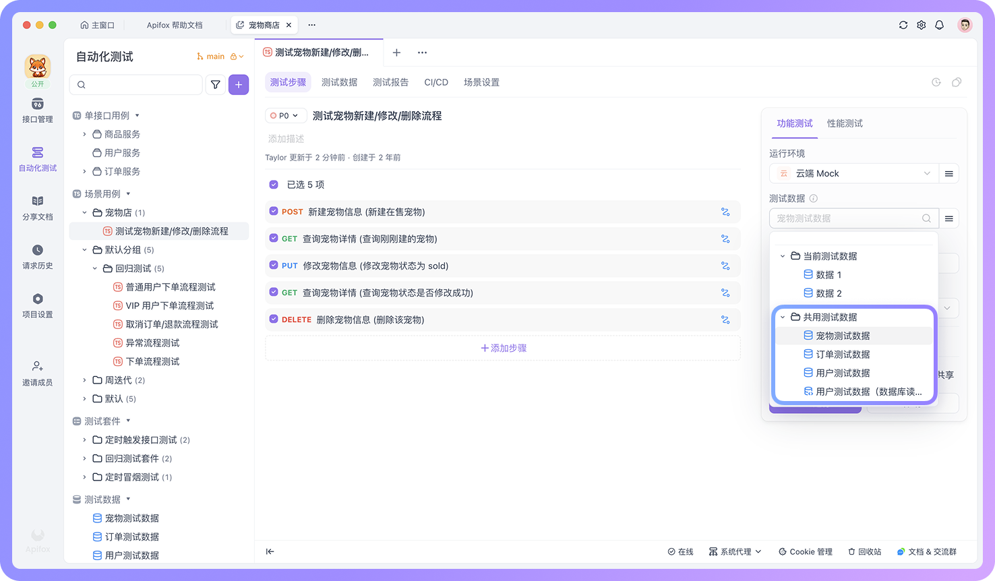Click the 宠物测试数据 search field
This screenshot has height=581, width=995.
pos(853,218)
